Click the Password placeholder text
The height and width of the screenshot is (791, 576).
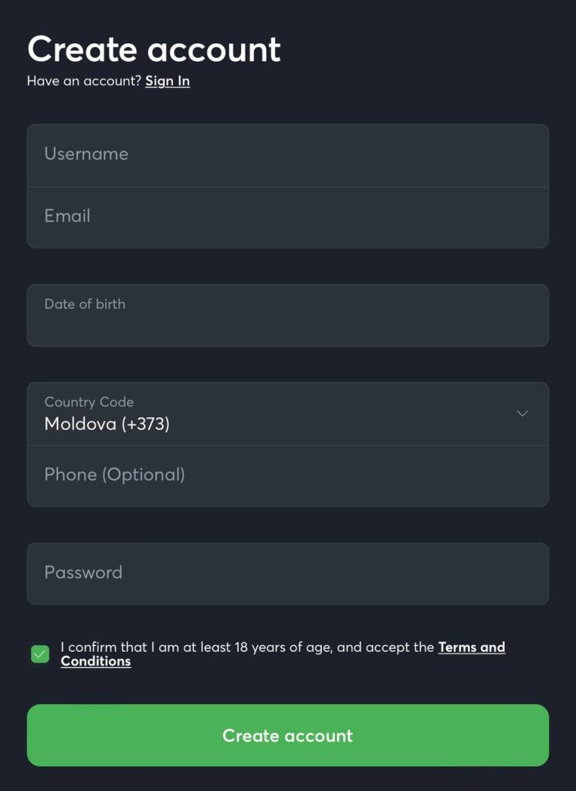[83, 572]
